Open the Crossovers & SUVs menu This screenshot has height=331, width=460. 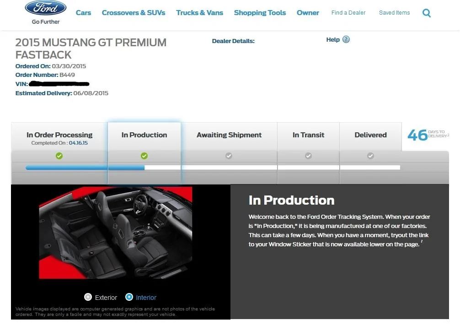tap(134, 13)
